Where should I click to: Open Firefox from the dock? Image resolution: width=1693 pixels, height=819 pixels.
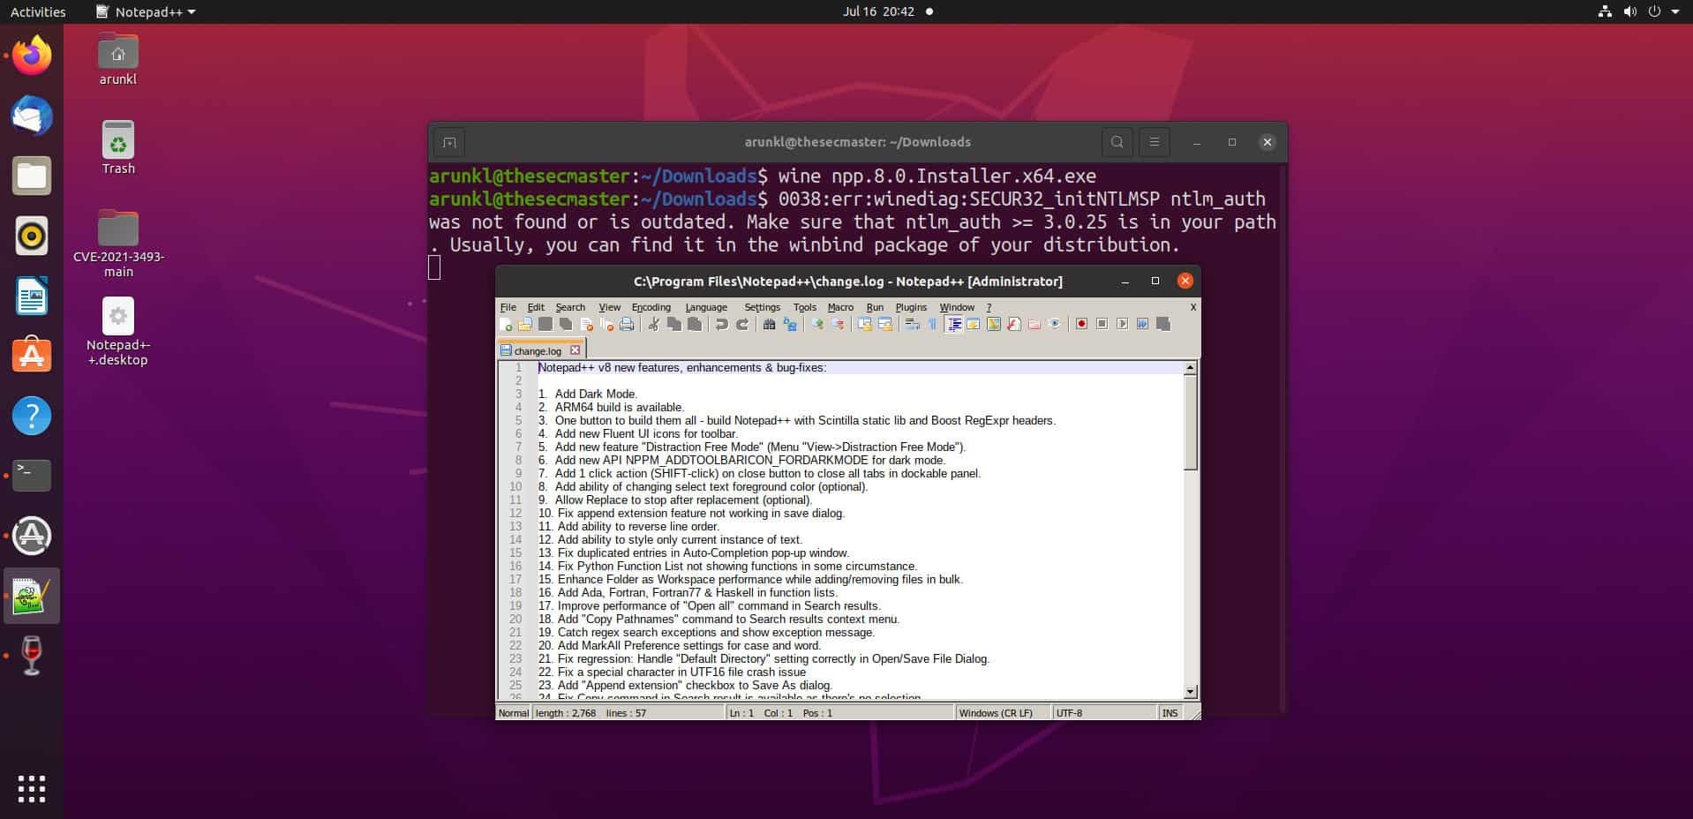click(x=32, y=56)
